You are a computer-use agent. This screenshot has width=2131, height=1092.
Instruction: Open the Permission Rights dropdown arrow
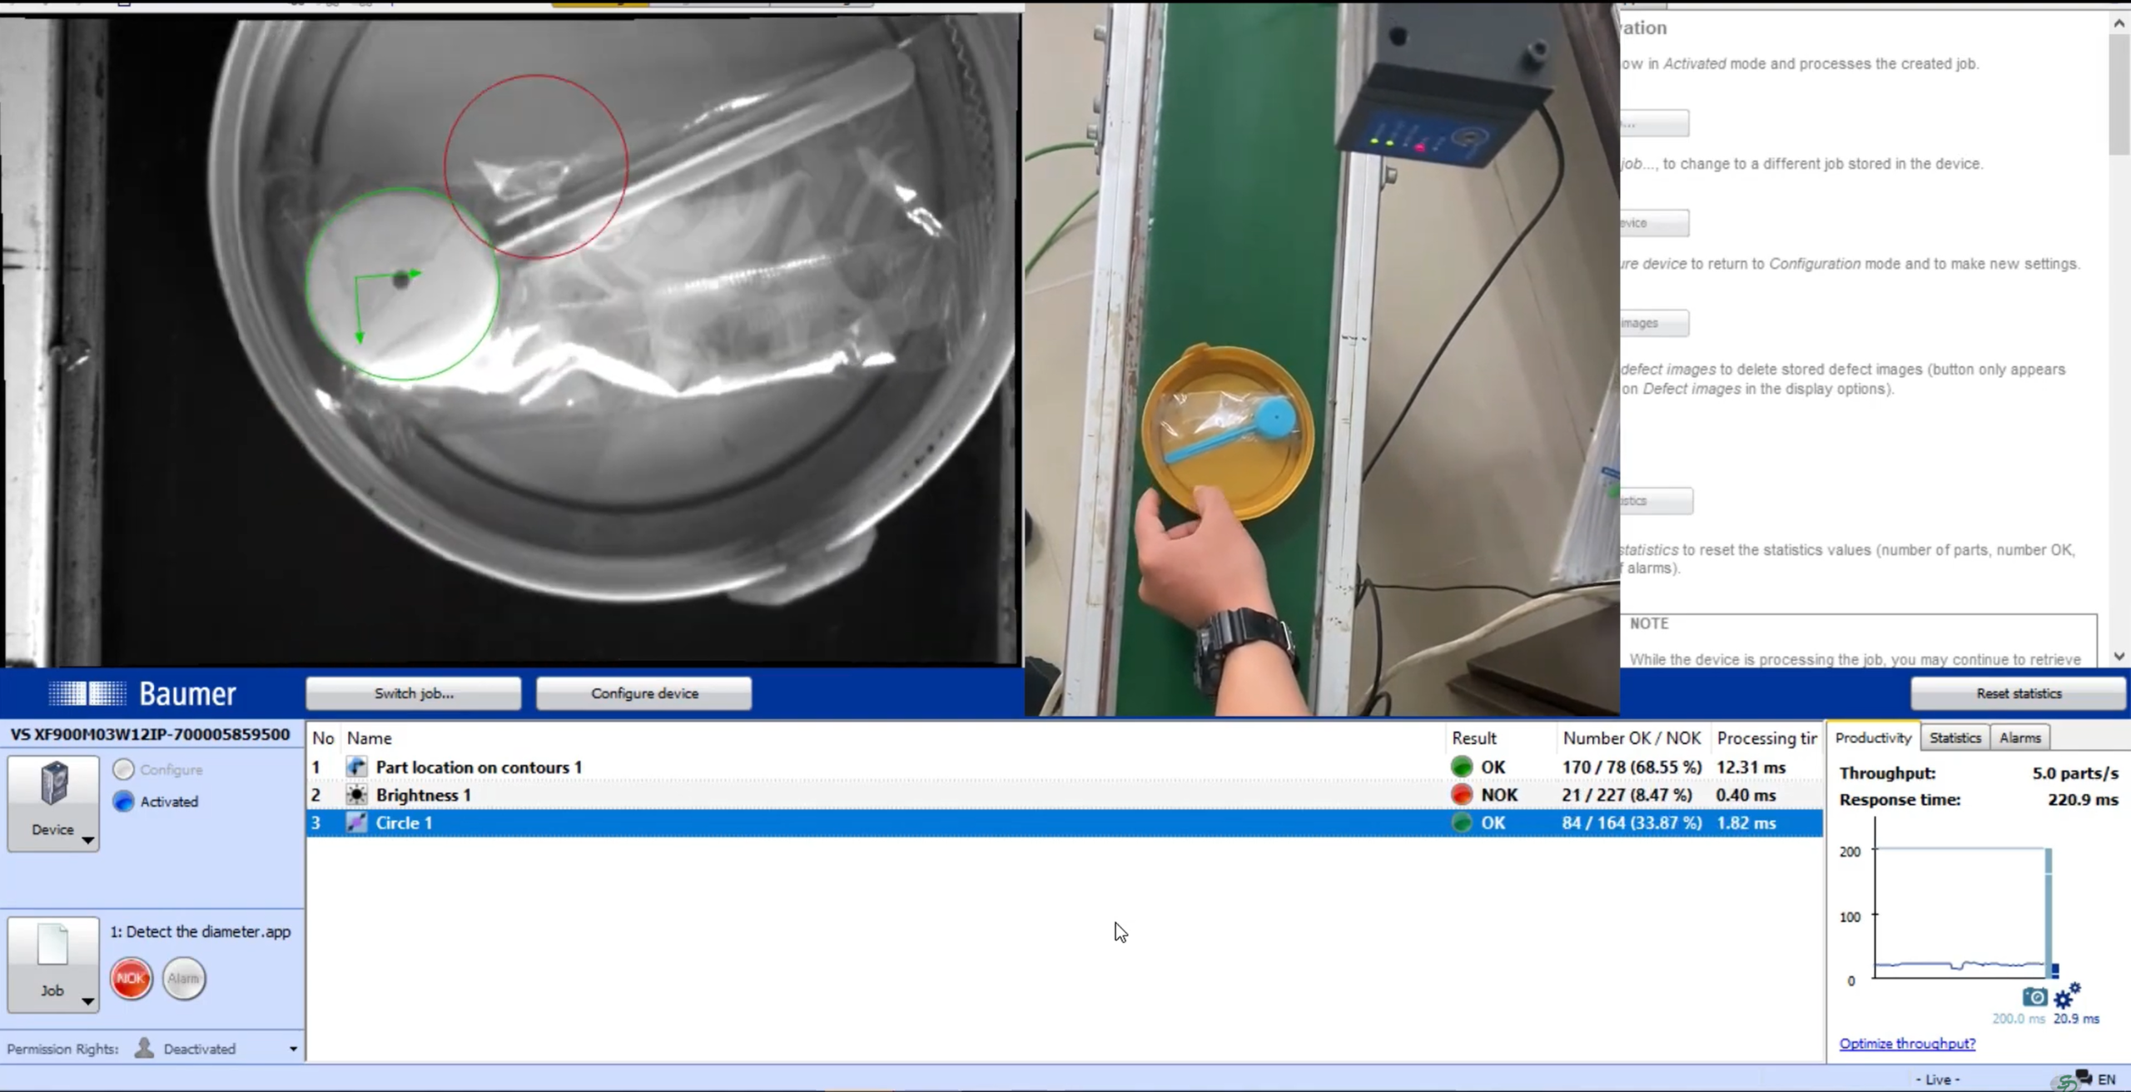pyautogui.click(x=293, y=1049)
